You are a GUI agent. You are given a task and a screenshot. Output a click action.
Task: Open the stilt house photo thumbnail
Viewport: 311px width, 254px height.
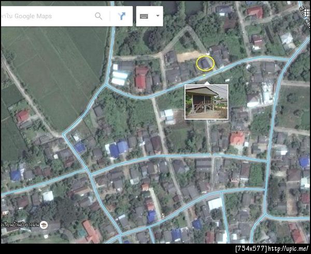[206, 102]
